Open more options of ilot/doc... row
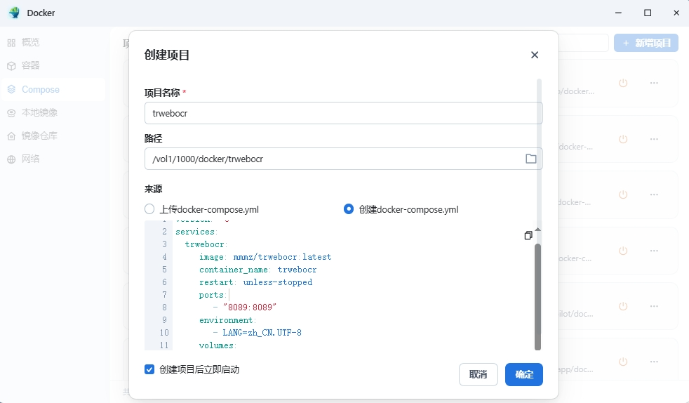This screenshot has width=689, height=403. coord(654,306)
